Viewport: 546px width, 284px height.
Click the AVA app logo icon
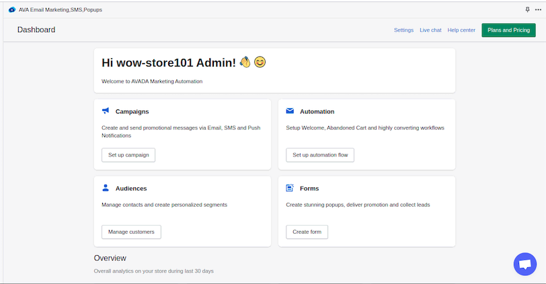tap(12, 9)
